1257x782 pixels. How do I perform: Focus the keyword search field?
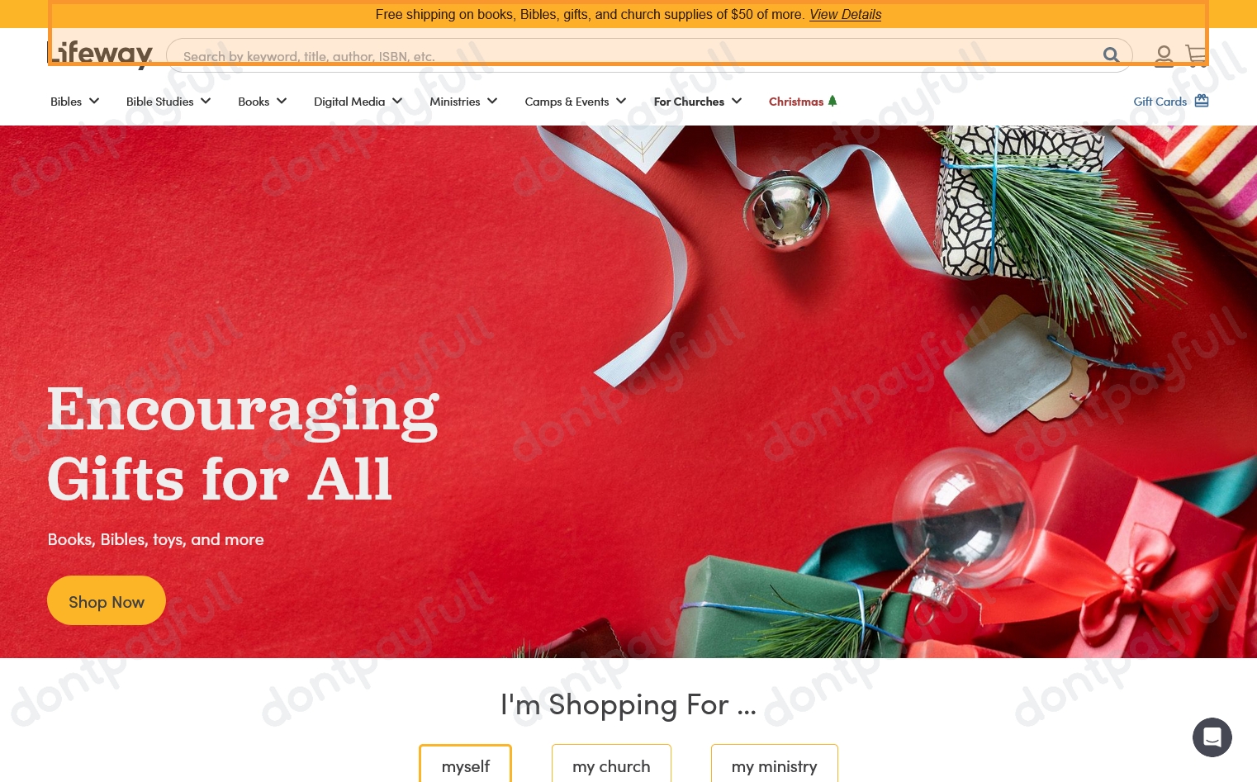click(x=636, y=55)
